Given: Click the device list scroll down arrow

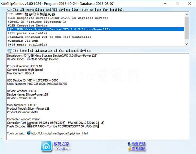Looking at the screenshot, I should 187,44.
